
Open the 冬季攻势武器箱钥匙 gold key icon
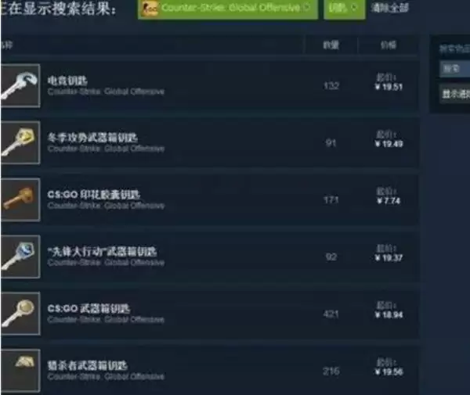tap(20, 142)
